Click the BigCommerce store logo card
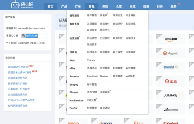The height and width of the screenshot is (124, 194). tap(171, 110)
